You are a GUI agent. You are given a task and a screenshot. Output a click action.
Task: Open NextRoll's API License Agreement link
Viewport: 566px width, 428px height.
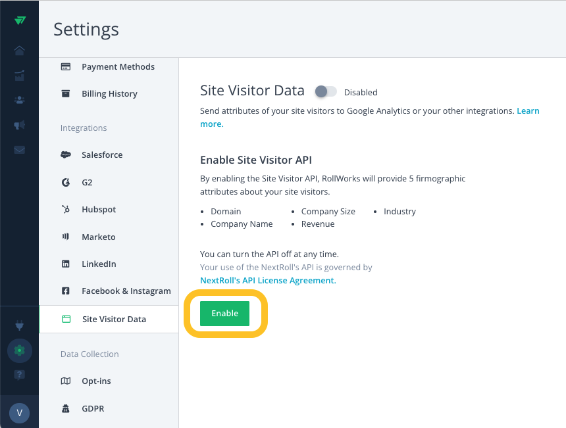click(x=268, y=281)
